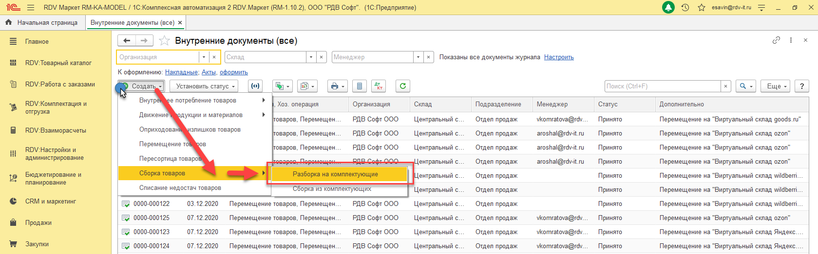Open the reports icon dropdown

[x=307, y=86]
